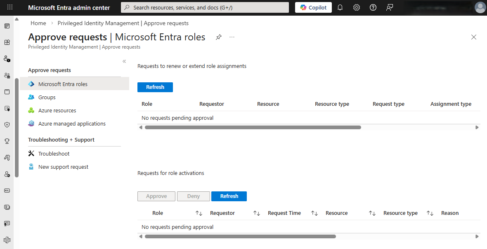Open the app launcher waffle menu
The height and width of the screenshot is (249, 487).
coord(10,7)
